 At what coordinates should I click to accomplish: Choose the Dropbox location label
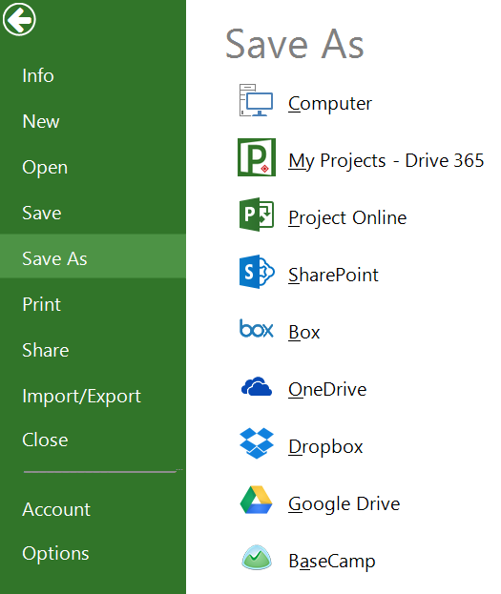click(x=325, y=447)
